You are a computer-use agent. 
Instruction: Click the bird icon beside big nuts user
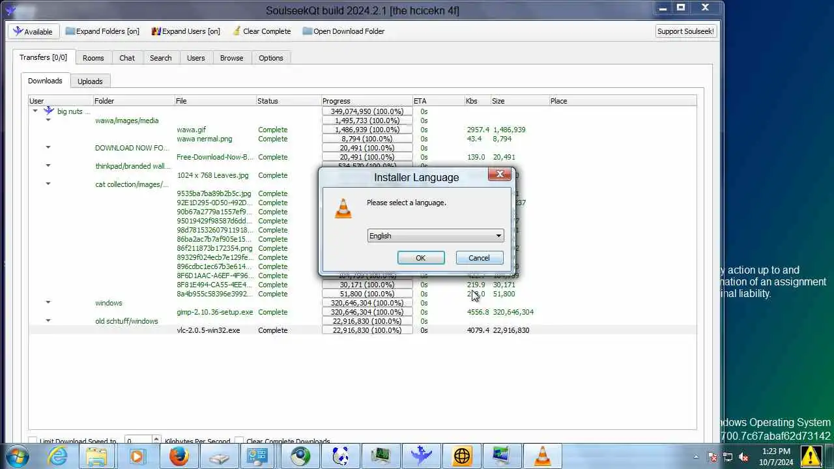pyautogui.click(x=48, y=111)
